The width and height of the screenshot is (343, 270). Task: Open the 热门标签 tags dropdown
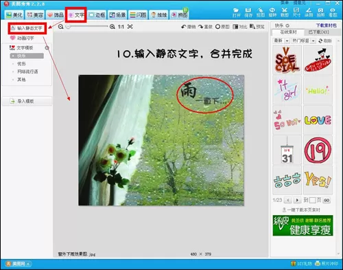pos(304,41)
